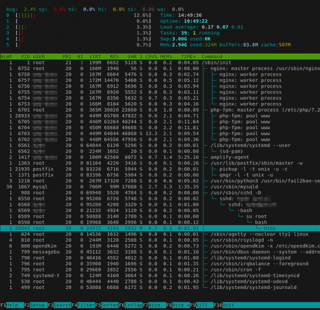
Task: Sort by the Command column header
Action: click(212, 56)
